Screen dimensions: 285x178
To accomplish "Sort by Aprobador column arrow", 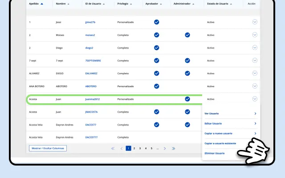I will [x=161, y=4].
